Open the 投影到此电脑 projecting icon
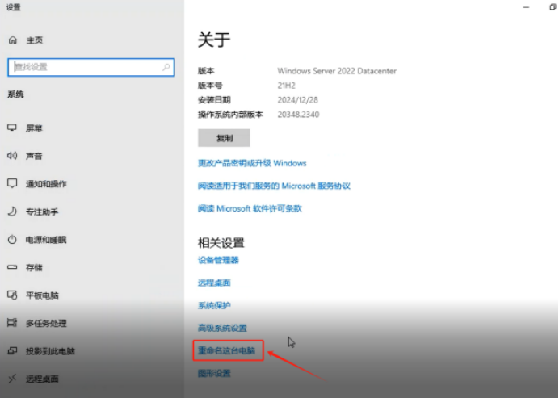Viewport: 559px width, 398px height. (12, 351)
